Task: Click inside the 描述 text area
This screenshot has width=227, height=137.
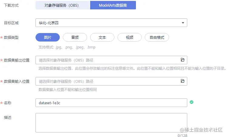Action: coord(111,123)
